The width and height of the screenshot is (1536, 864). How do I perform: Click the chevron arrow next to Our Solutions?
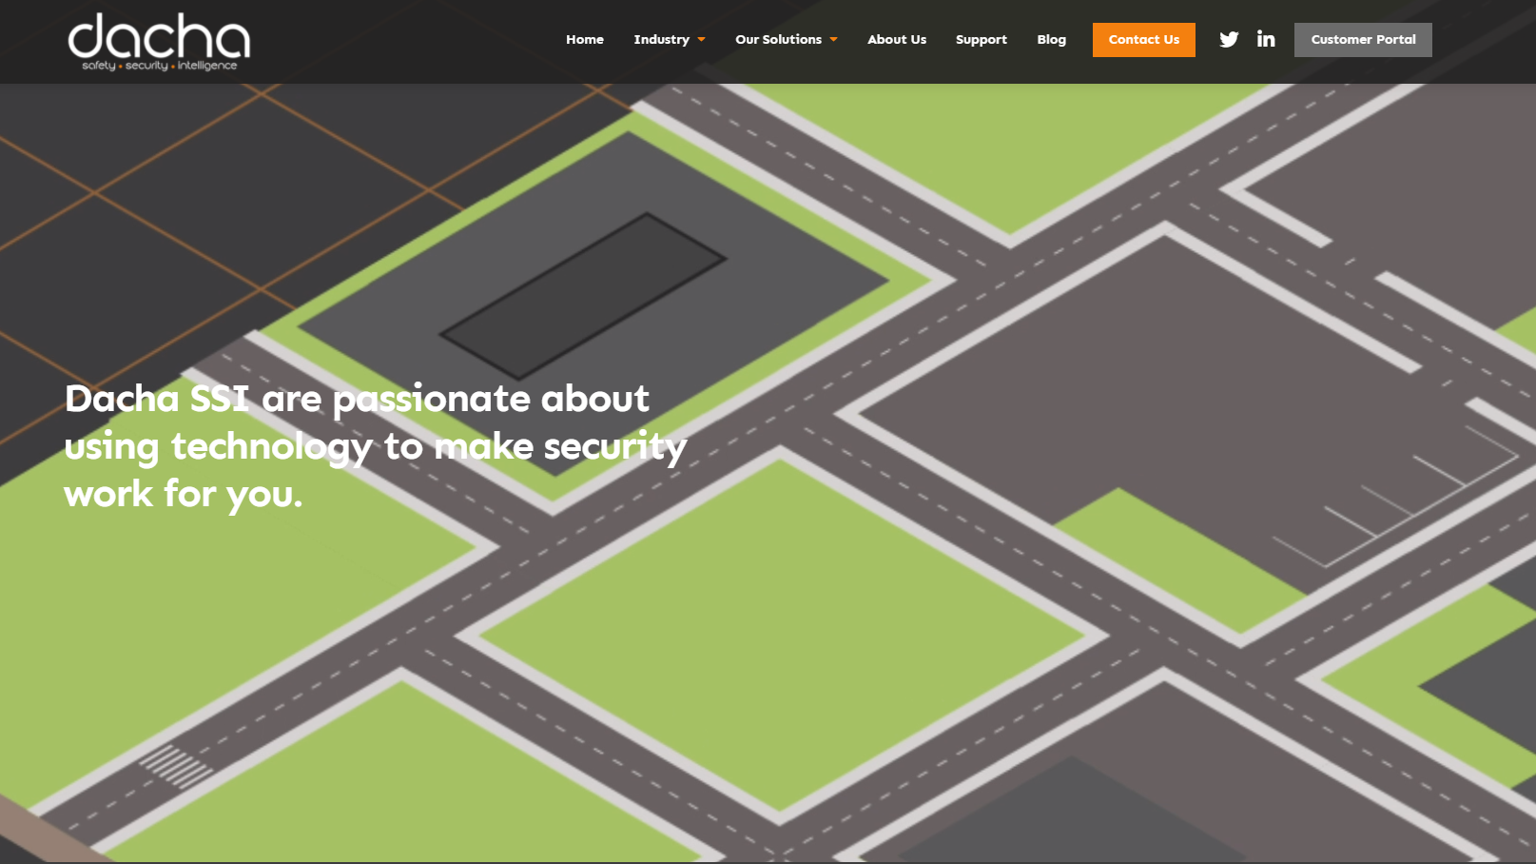[x=835, y=40]
